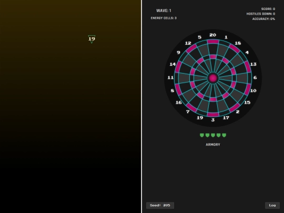Click number 3 on the dartboard rim
Viewport: 284px width, 213px height.
213,120
